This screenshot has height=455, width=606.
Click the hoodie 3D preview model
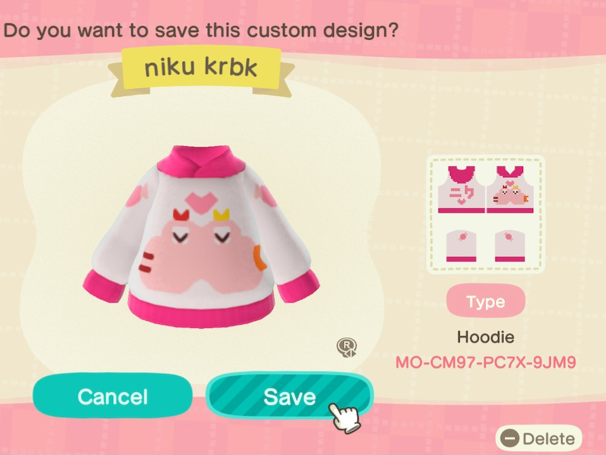coord(201,237)
